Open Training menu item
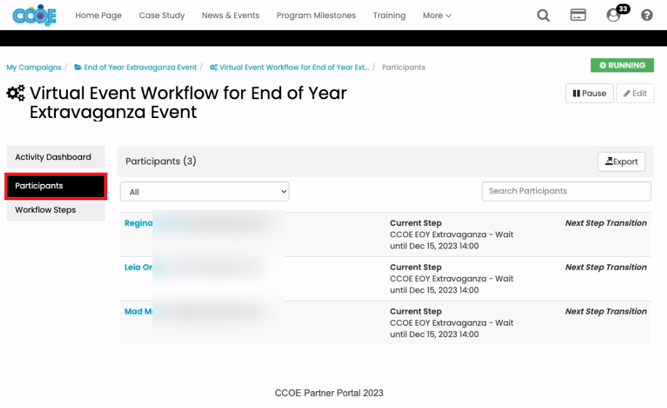 point(389,15)
